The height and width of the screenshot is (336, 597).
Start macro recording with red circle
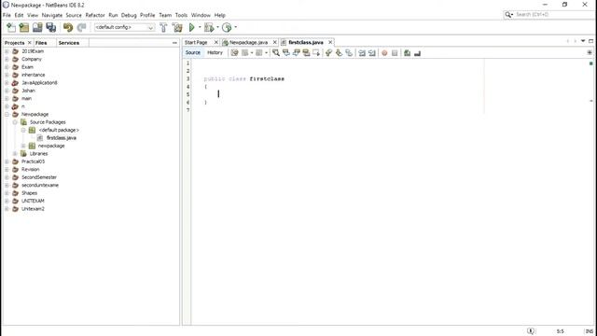384,53
